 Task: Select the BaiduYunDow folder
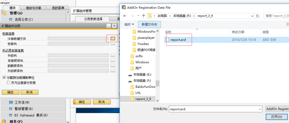pos(143,87)
